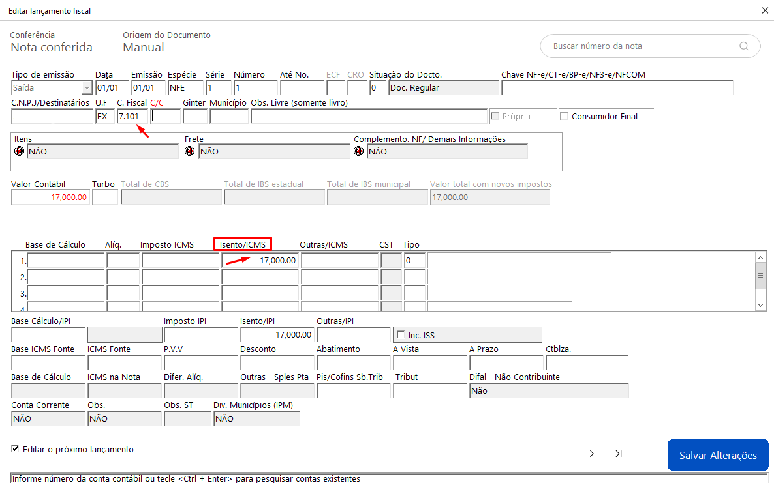Click the Até No. field

[302, 88]
